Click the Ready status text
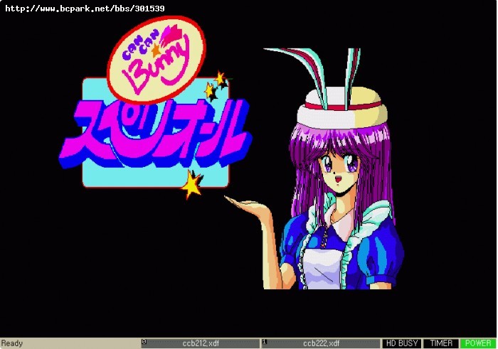 [x=12, y=343]
